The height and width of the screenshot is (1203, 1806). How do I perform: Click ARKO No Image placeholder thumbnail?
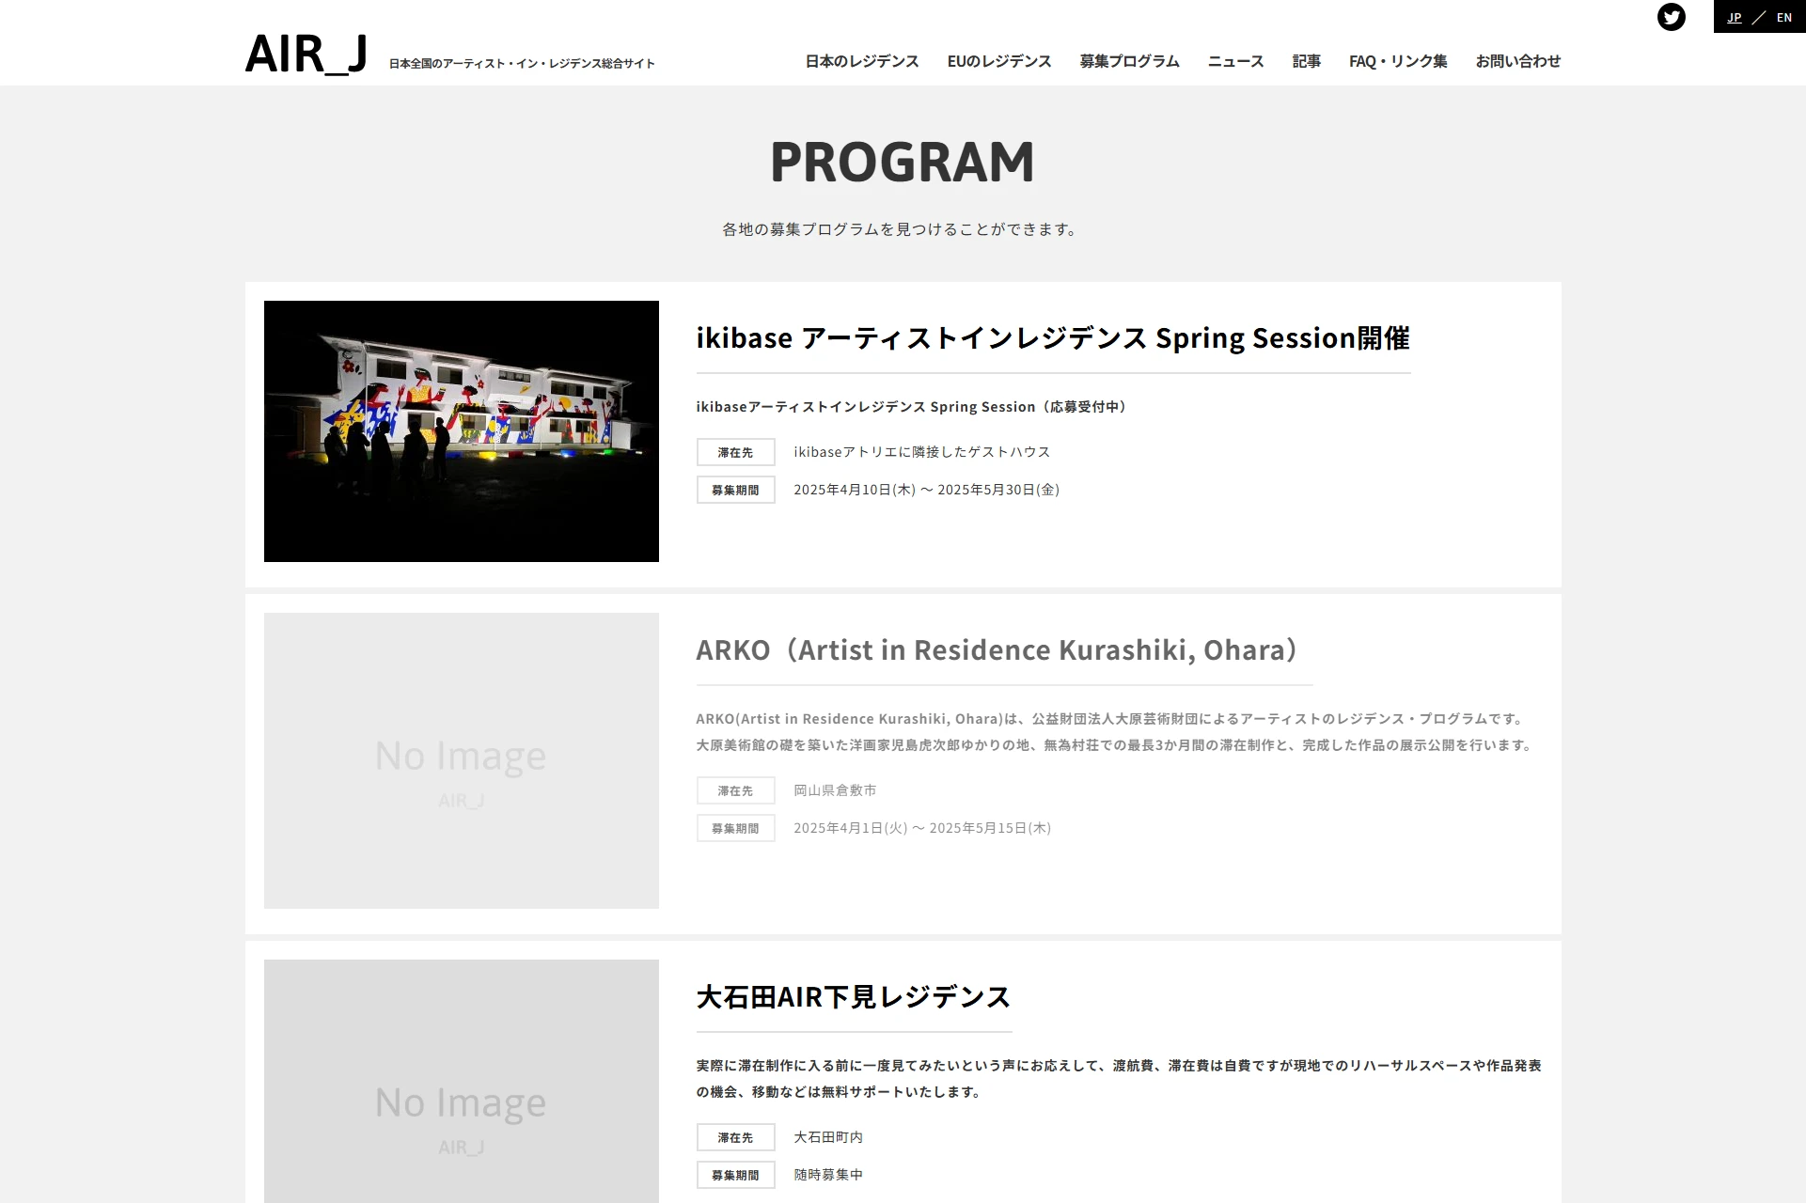click(x=461, y=760)
